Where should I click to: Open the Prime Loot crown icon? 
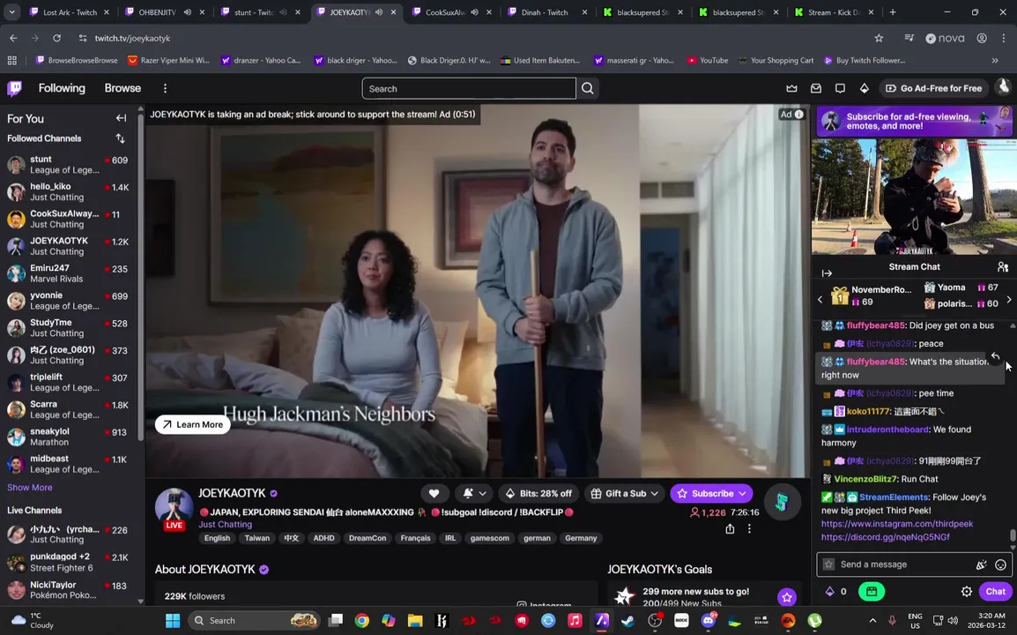click(792, 88)
